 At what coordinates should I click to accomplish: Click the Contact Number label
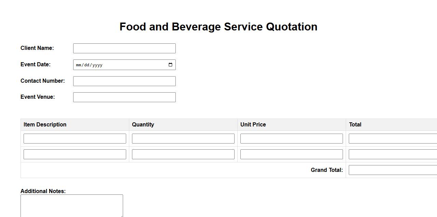point(42,81)
